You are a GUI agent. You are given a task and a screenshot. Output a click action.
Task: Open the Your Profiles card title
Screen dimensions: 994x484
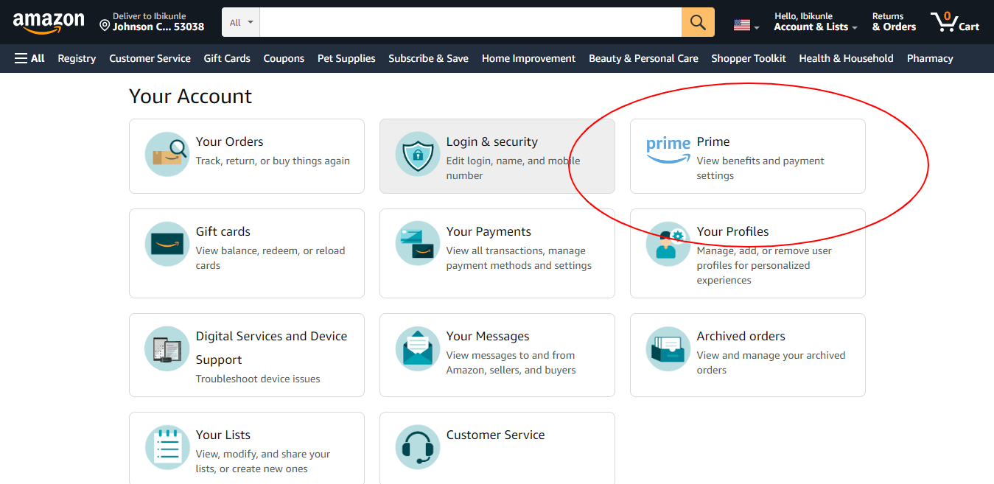[x=733, y=231]
